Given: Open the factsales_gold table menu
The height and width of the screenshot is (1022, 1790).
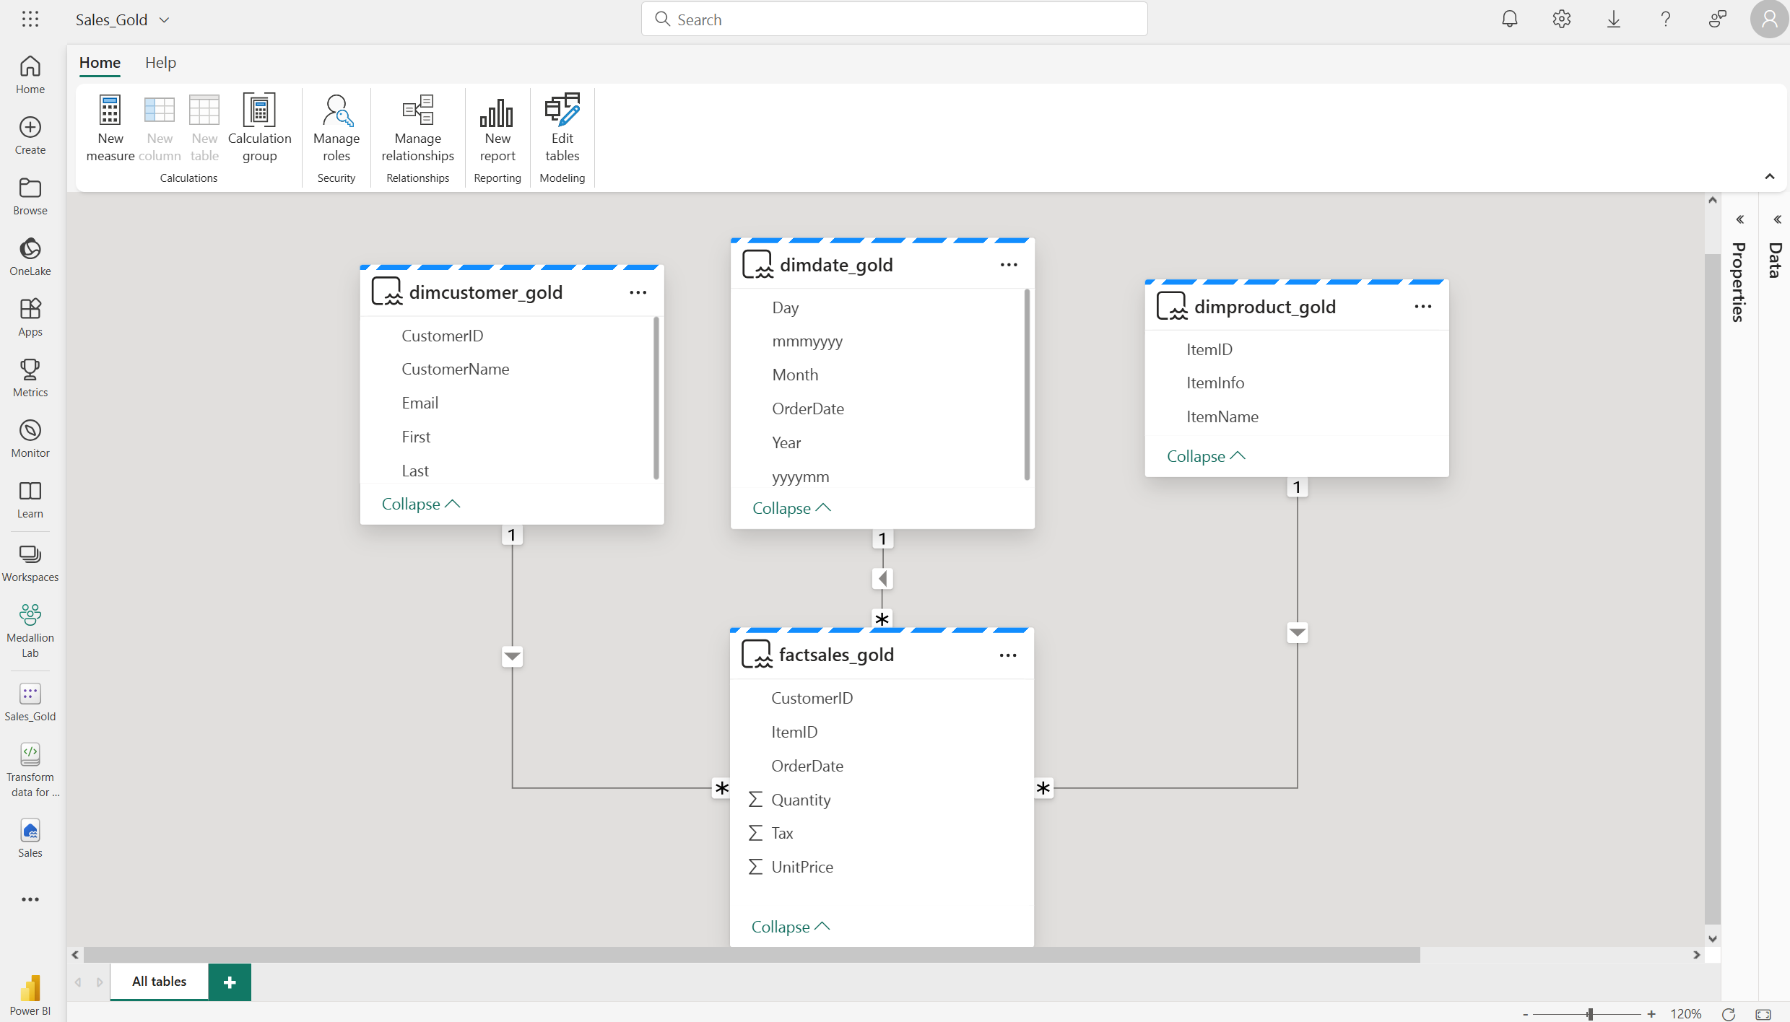Looking at the screenshot, I should (1008, 653).
